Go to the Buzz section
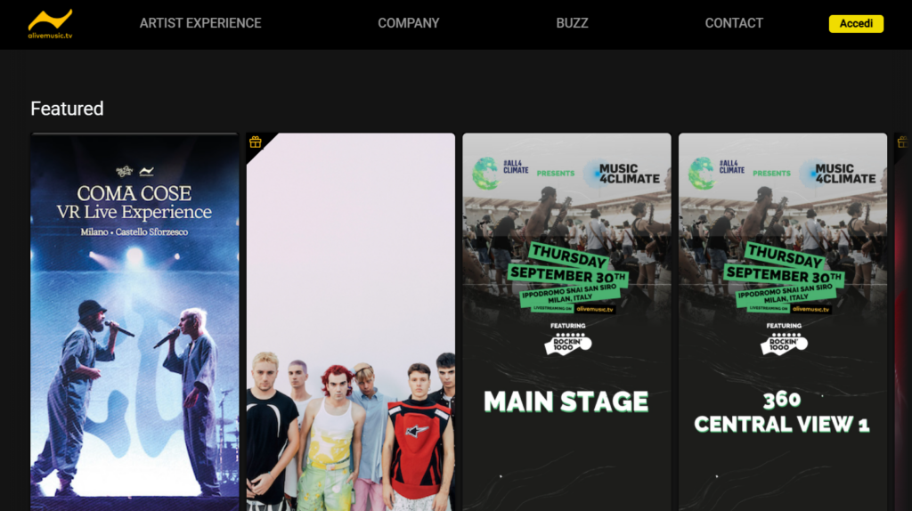 572,23
